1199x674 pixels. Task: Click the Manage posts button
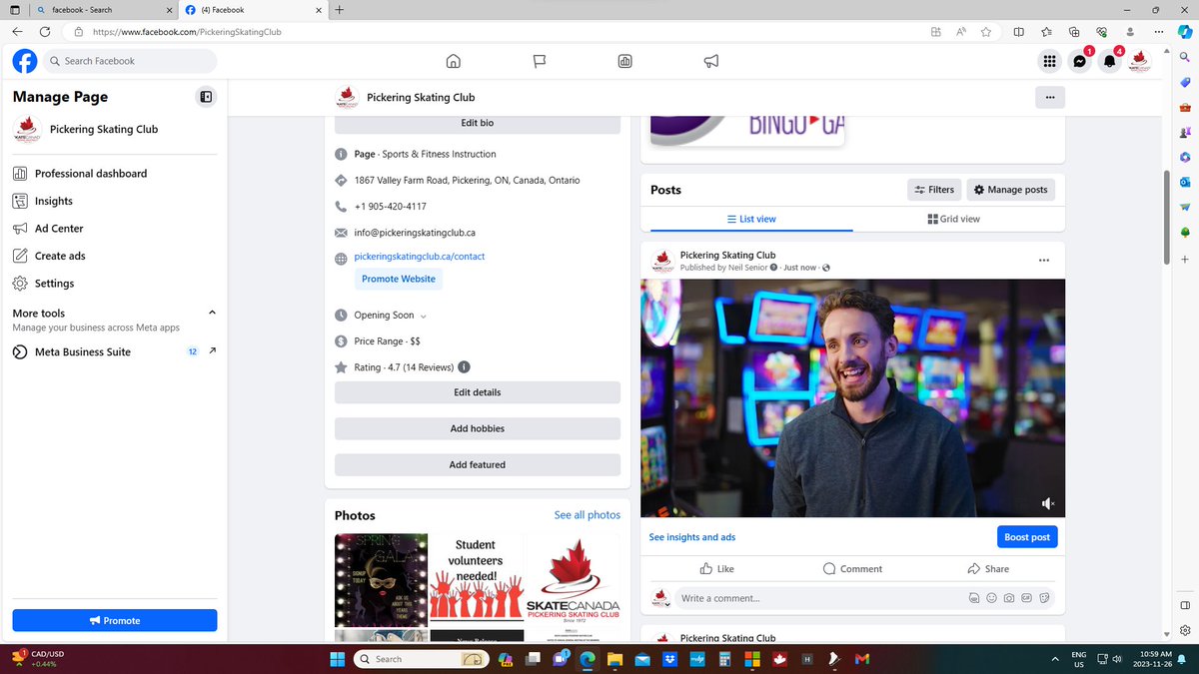(1011, 190)
